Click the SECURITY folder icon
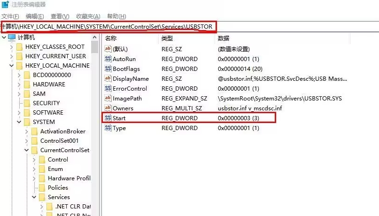The width and height of the screenshot is (379, 216). point(27,103)
